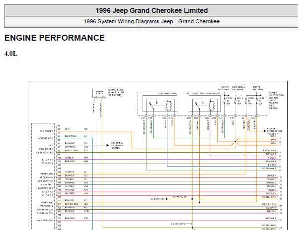298x230 pixels.
Task: Click the "COIL DRIVER" pin description
Action: (x=46, y=149)
